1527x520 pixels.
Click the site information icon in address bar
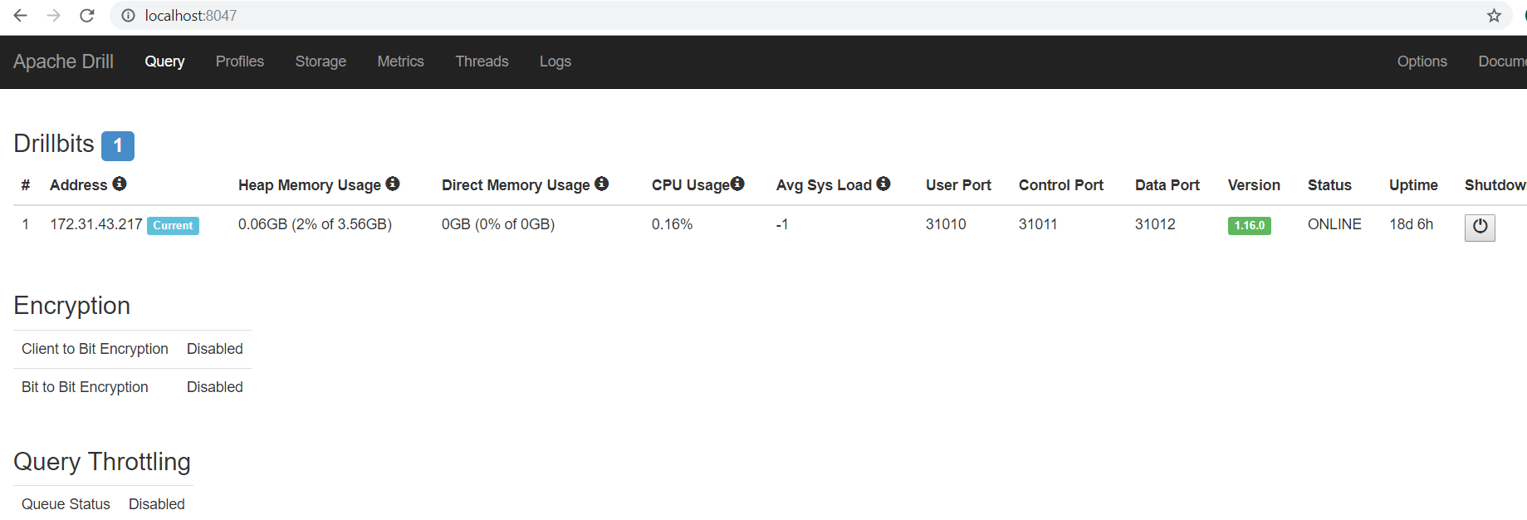click(x=128, y=16)
